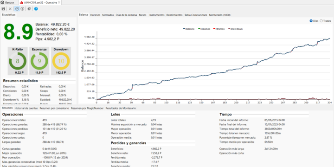This screenshot has width=334, height=167.
Task: Click the Resumen estadístico heading
Action: pyautogui.click(x=20, y=81)
